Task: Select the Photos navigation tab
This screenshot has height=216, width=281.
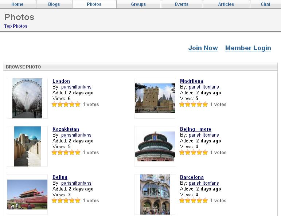Action: [x=94, y=4]
